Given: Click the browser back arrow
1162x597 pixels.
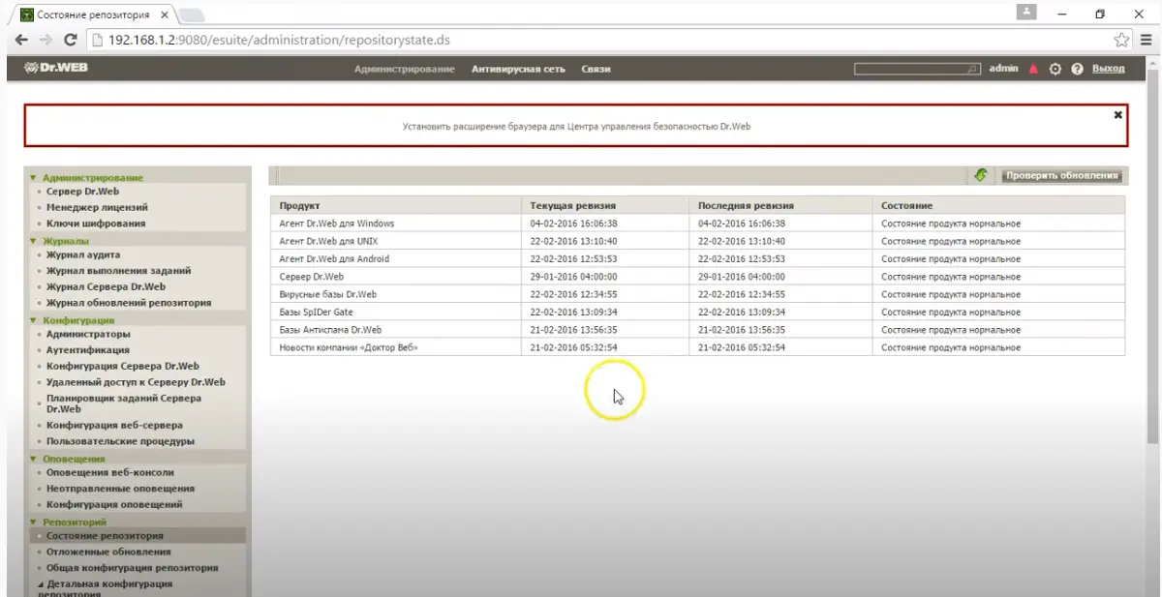Looking at the screenshot, I should (21, 41).
